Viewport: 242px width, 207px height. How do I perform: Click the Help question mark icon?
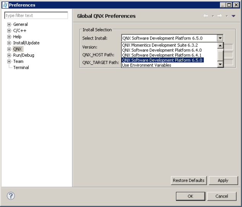(x=11, y=196)
